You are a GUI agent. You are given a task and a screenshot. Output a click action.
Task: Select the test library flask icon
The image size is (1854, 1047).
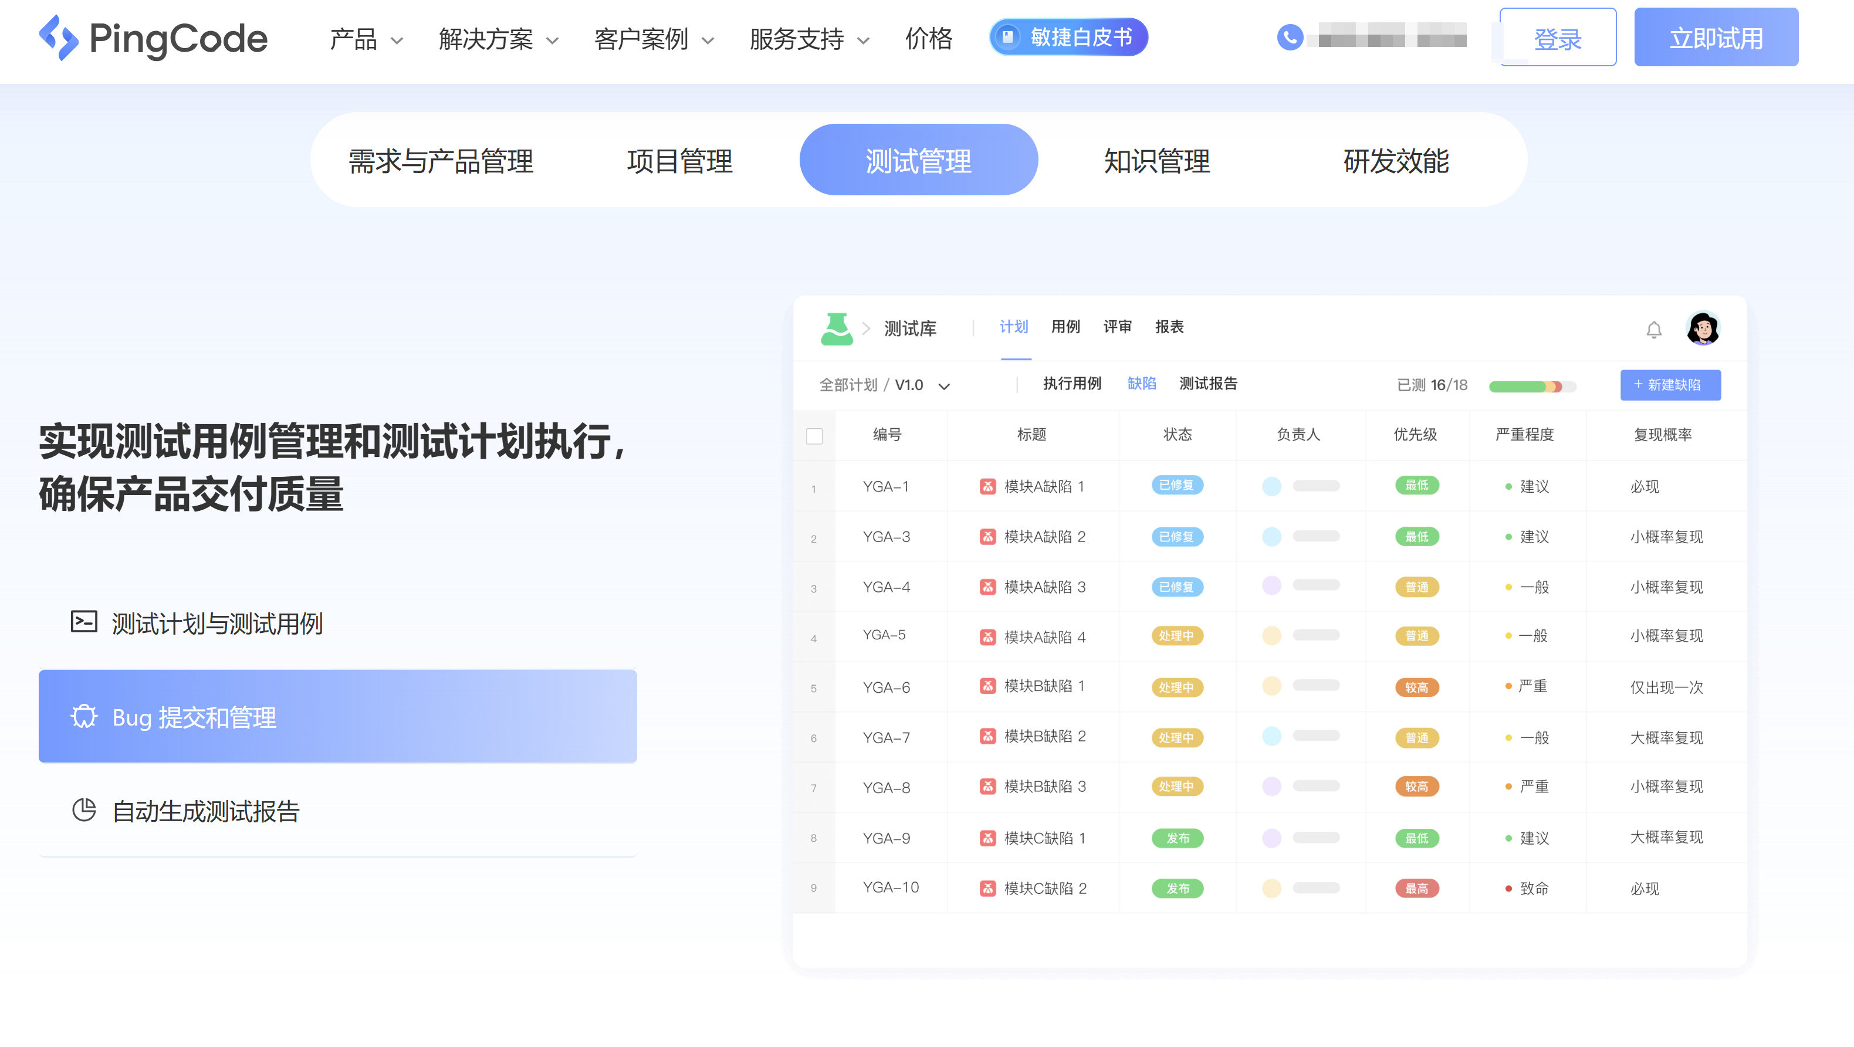837,328
